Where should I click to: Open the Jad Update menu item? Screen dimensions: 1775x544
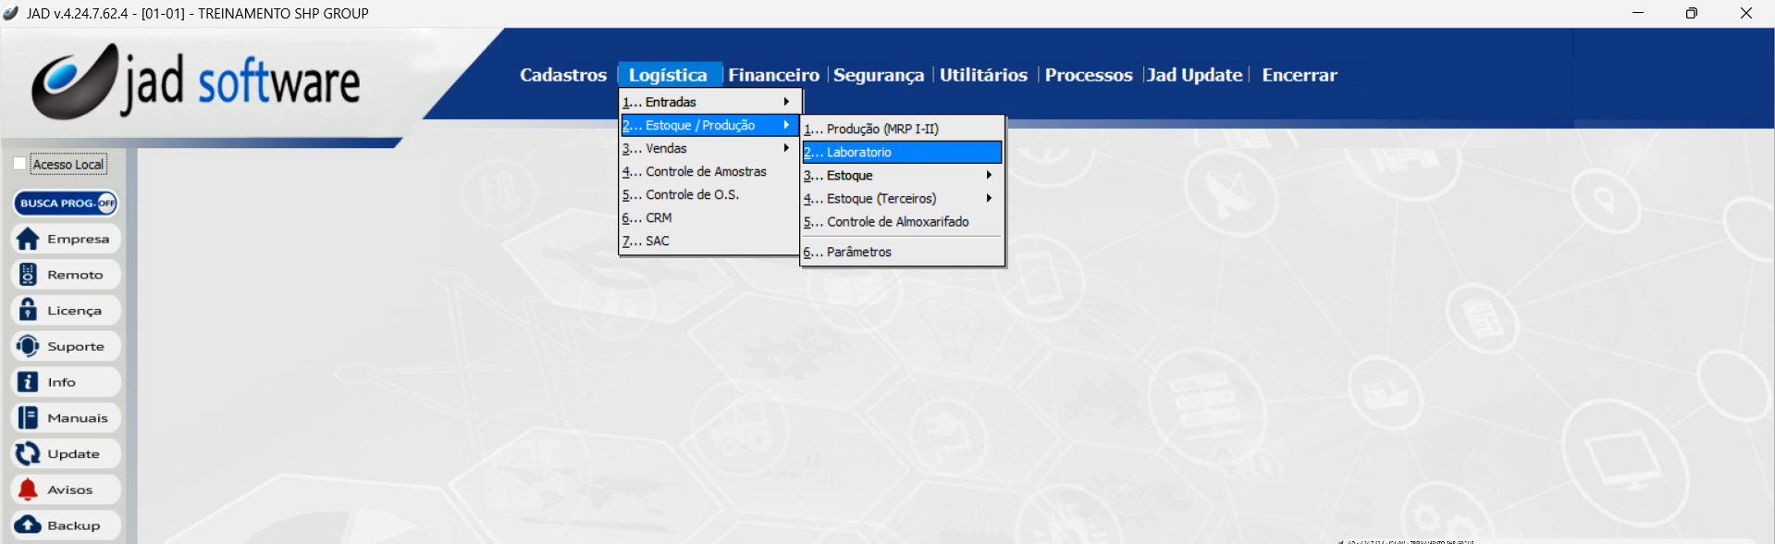click(x=1194, y=75)
